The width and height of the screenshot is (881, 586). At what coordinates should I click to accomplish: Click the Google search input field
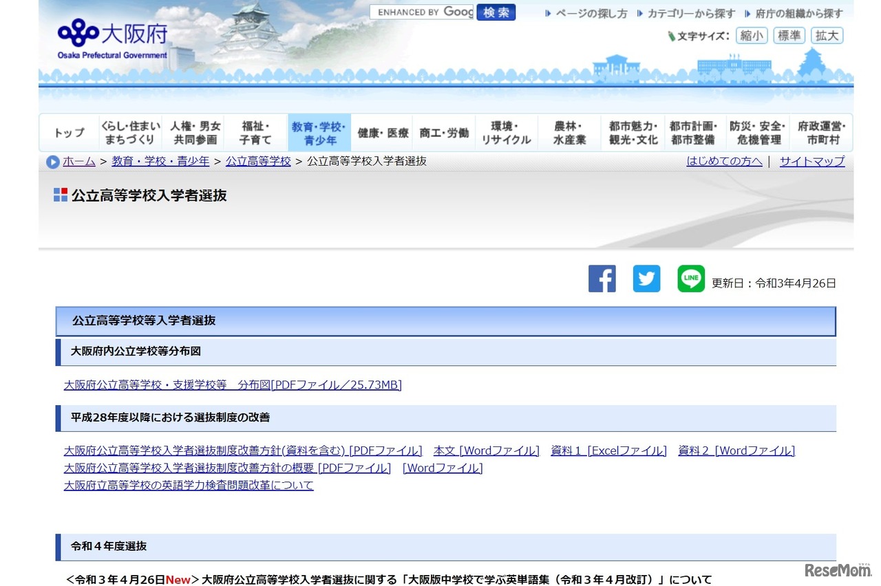[422, 12]
